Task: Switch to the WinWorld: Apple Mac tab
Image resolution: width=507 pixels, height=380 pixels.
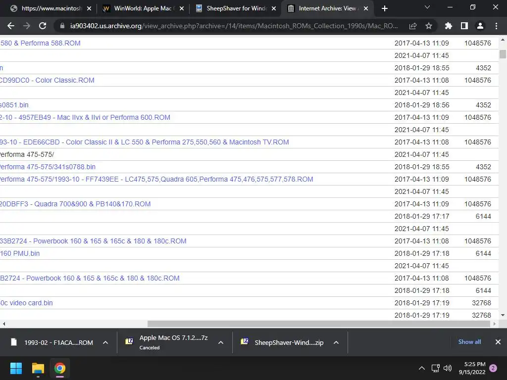Action: 143,8
